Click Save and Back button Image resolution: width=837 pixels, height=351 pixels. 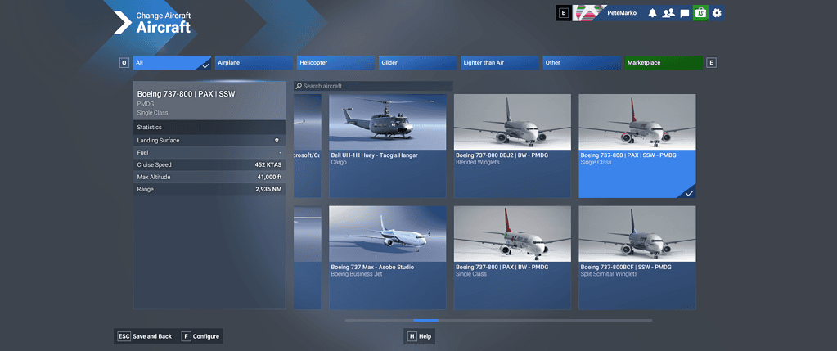pos(146,336)
